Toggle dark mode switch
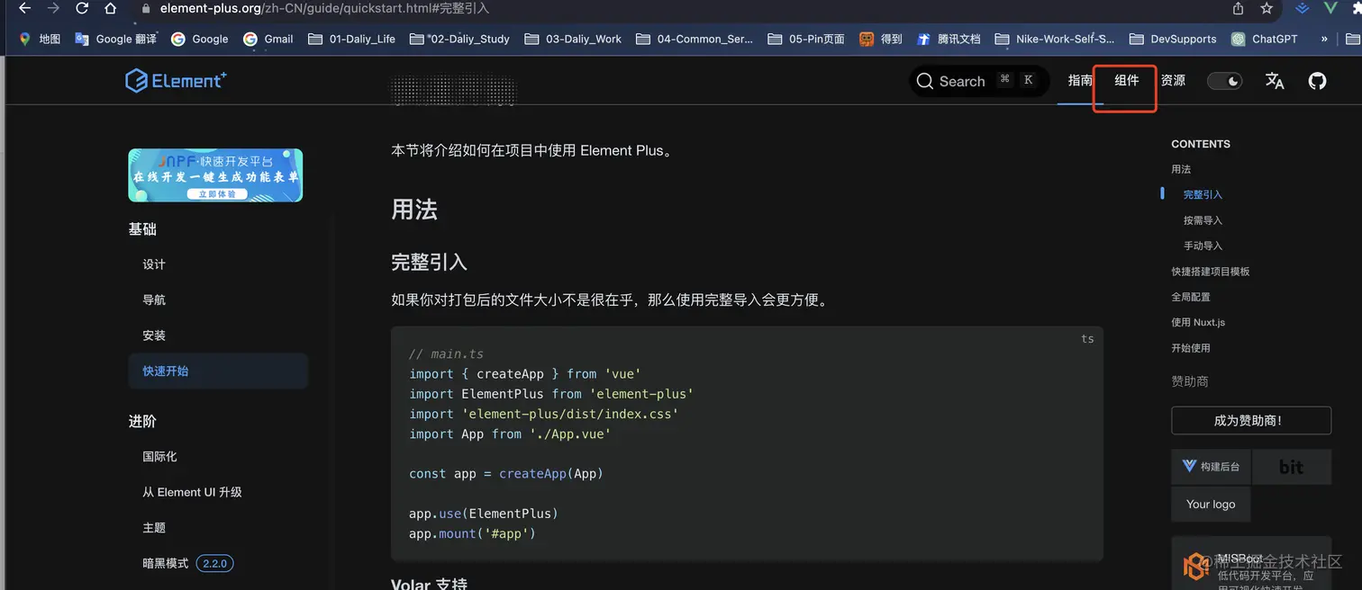This screenshot has width=1362, height=590. point(1224,81)
